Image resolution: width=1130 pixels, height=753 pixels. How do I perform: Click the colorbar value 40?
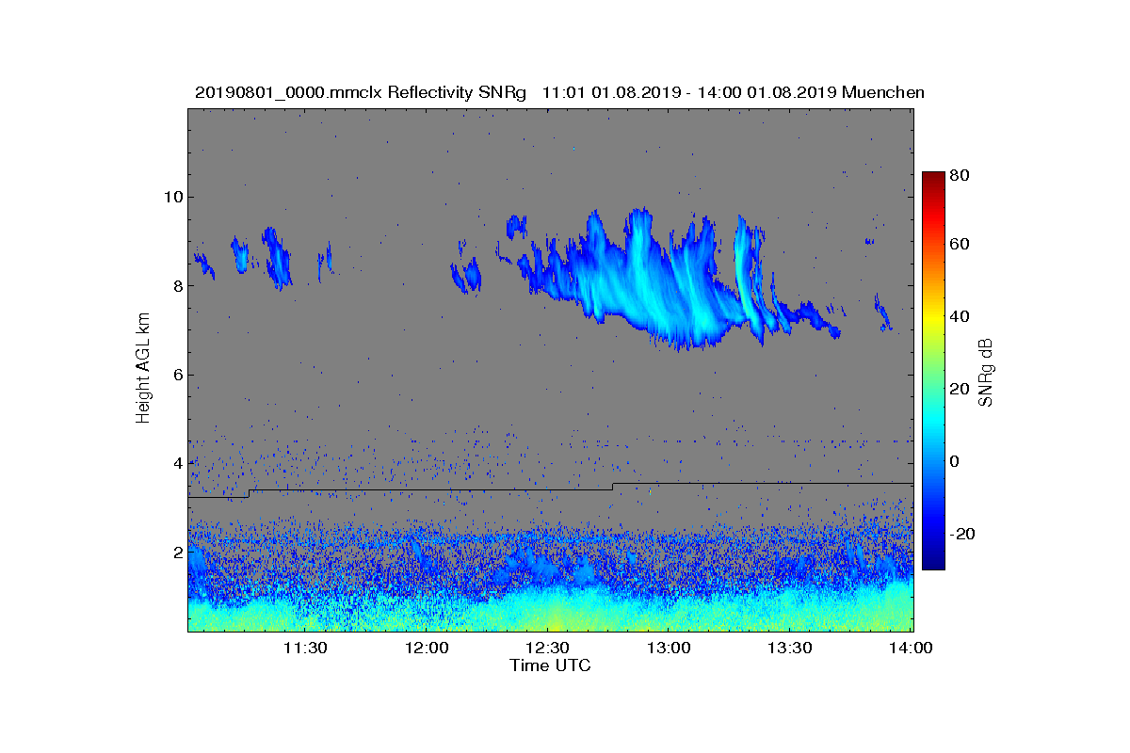click(960, 316)
